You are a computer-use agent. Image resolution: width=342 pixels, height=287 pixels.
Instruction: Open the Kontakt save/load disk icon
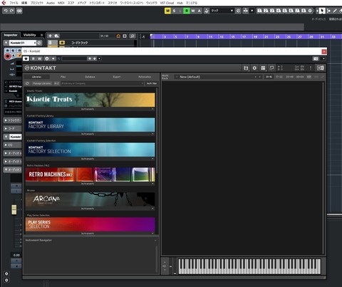(x=246, y=68)
